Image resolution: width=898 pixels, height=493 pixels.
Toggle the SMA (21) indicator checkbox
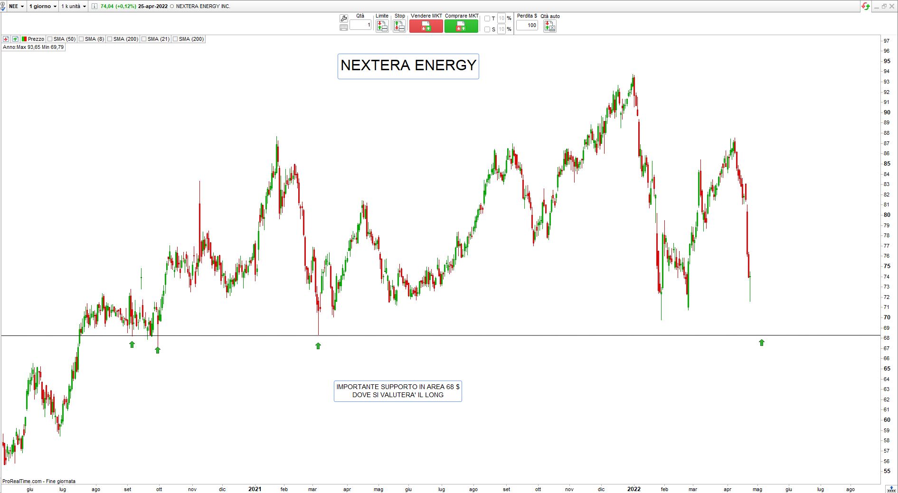[144, 39]
